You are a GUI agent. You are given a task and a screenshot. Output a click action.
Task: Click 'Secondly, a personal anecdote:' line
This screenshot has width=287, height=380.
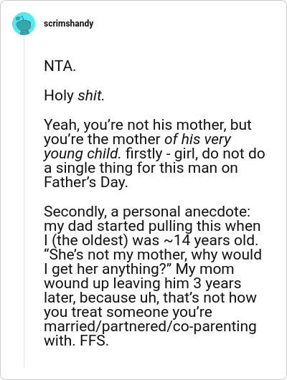click(147, 212)
